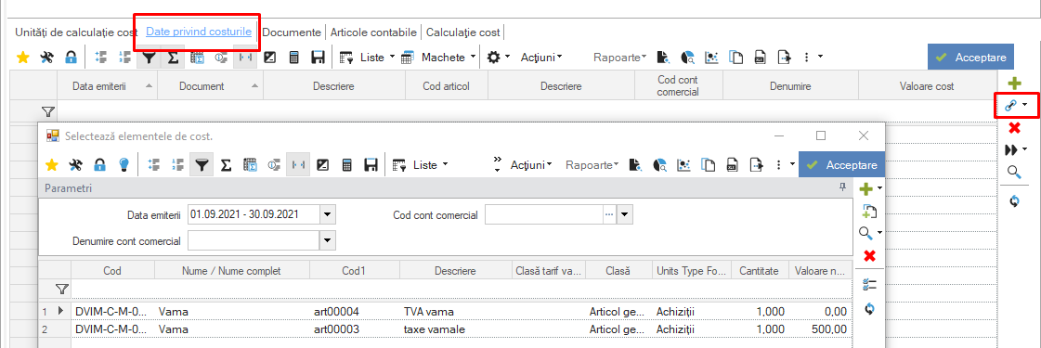Click the refresh icon in dialog side panel

pyautogui.click(x=869, y=309)
